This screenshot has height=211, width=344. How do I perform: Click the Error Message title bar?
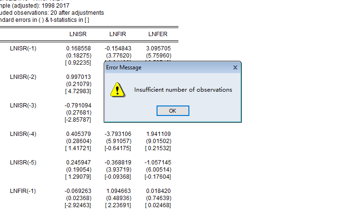(173, 67)
